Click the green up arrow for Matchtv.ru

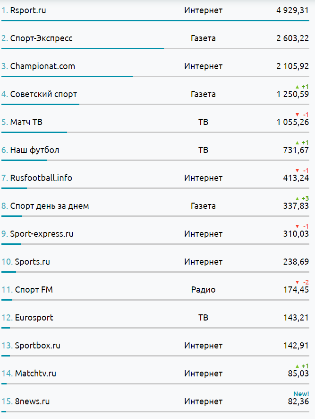[297, 366]
